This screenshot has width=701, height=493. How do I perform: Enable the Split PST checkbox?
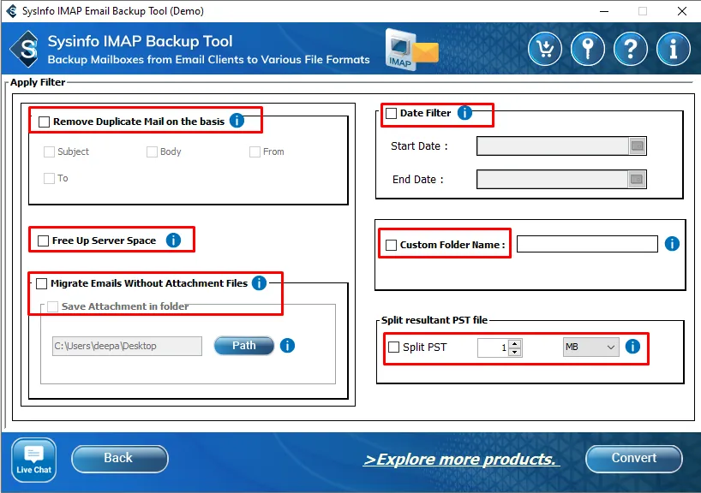pos(394,347)
